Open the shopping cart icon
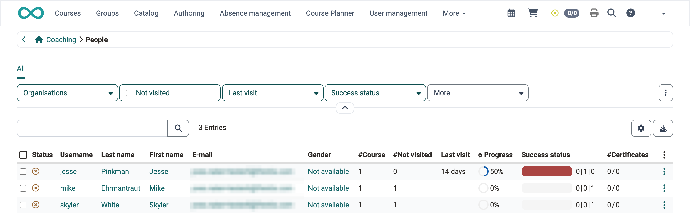The width and height of the screenshot is (690, 223). click(532, 13)
